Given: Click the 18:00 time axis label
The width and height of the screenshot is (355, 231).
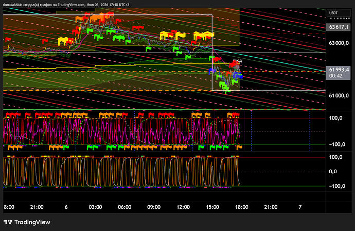Looking at the screenshot, I should click(242, 207).
